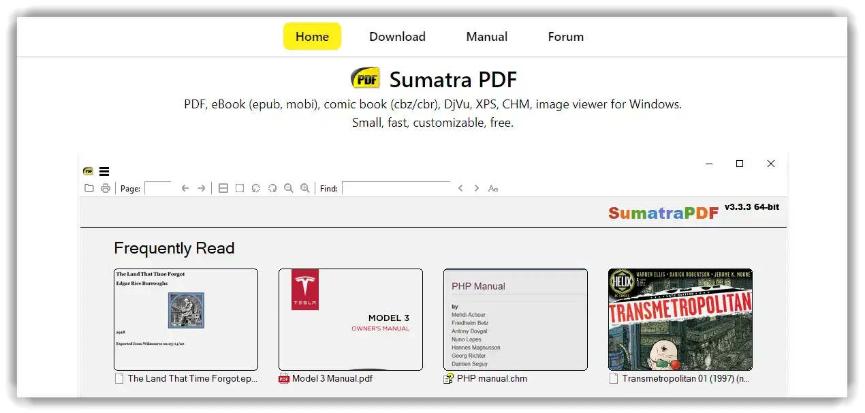Go to previous page arrow

pos(185,188)
